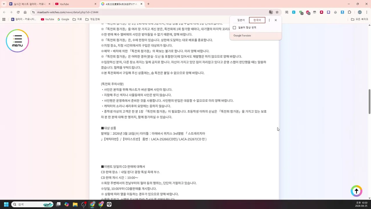Open the KakaoTalk-style P icon in taskbar
The width and height of the screenshot is (371, 209).
pos(109,204)
